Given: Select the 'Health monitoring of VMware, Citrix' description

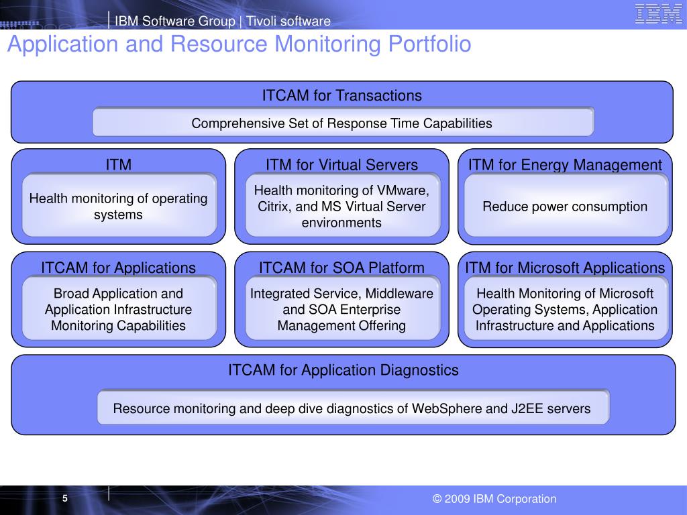Looking at the screenshot, I should pos(342,206).
